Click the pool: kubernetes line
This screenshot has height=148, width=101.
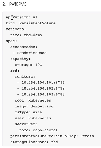[x=33, y=101]
